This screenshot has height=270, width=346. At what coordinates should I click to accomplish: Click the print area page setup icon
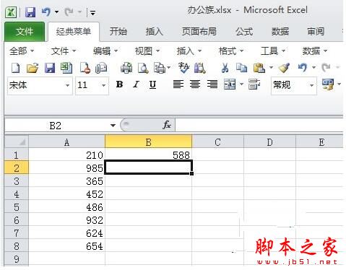pos(160,68)
